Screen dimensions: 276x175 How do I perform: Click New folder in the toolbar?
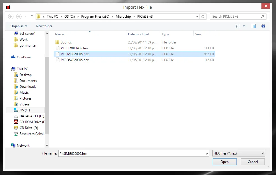pos(44,26)
